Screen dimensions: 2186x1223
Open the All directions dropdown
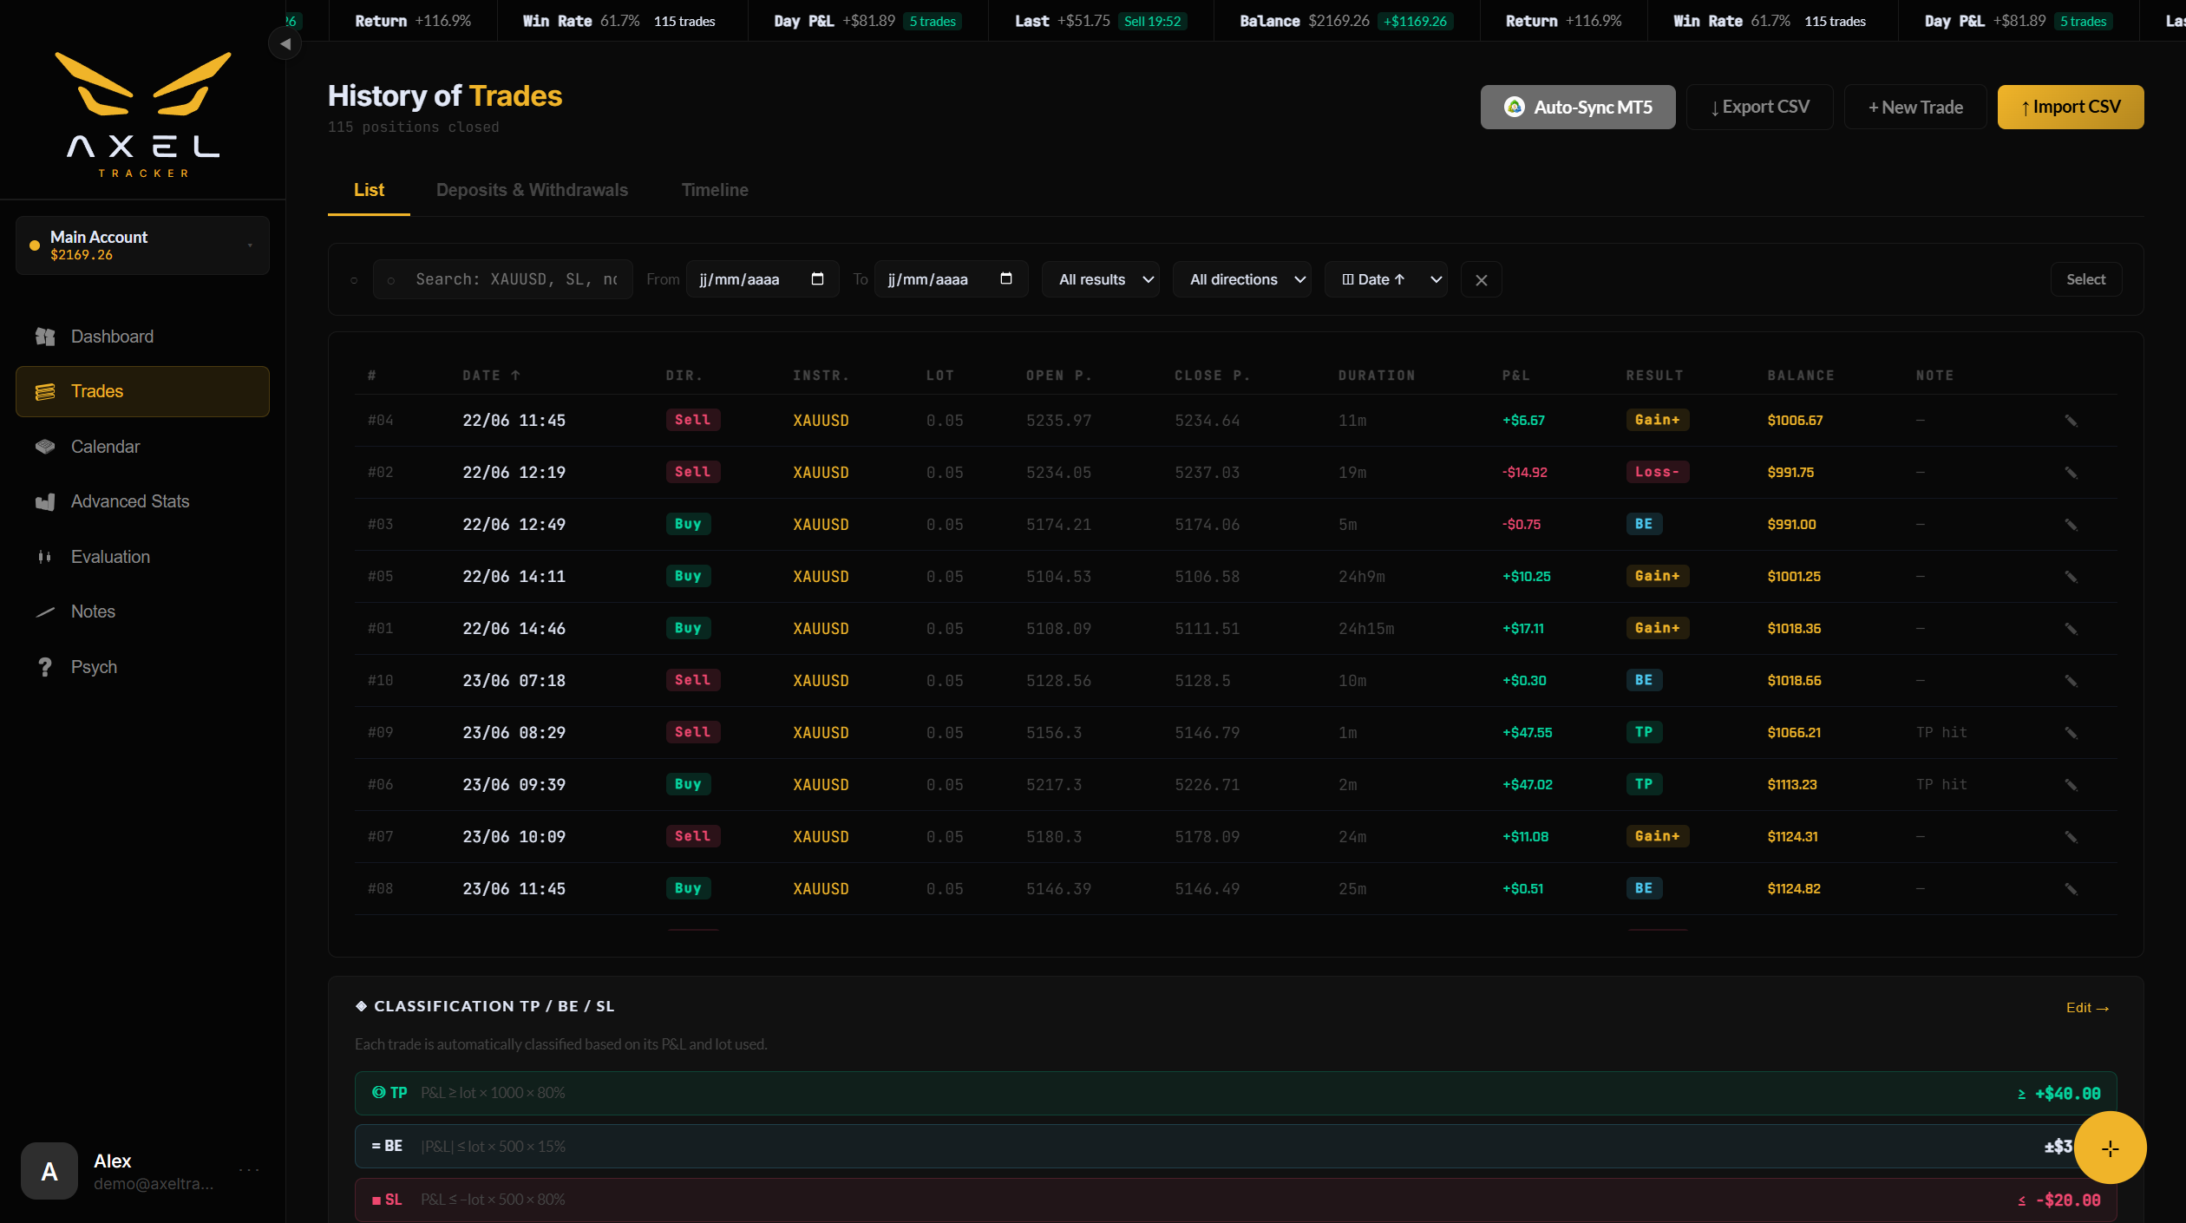point(1241,279)
